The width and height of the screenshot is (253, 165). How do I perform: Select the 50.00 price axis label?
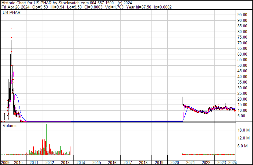pyautogui.click(x=243, y=65)
